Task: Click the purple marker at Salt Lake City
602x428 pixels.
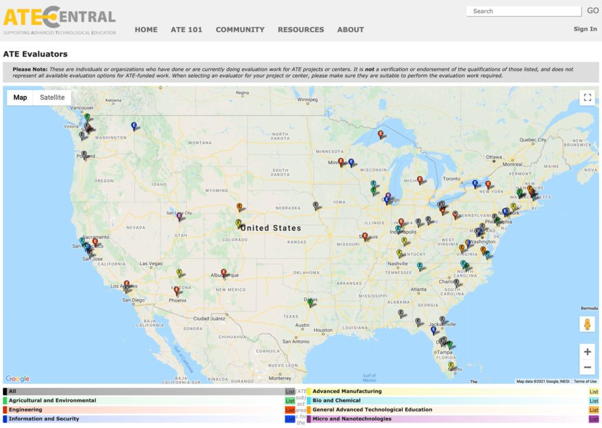Action: (179, 216)
